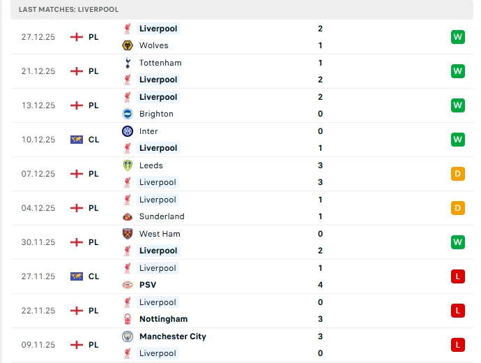Click the Brighton club crest icon

[x=128, y=114]
